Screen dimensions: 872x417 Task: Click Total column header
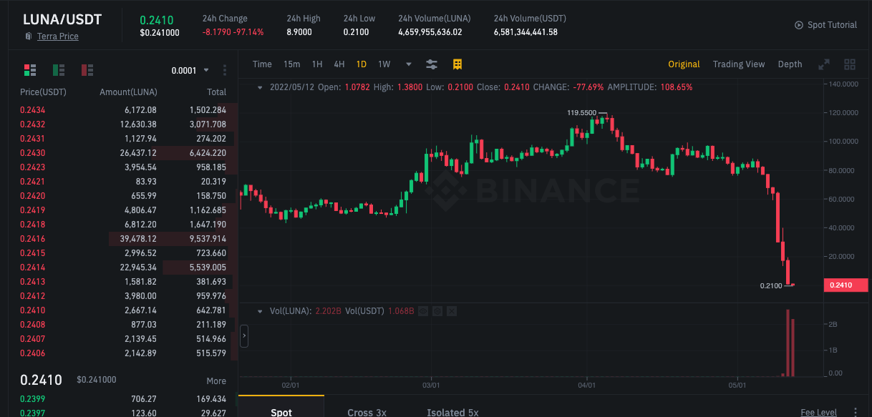(x=216, y=92)
